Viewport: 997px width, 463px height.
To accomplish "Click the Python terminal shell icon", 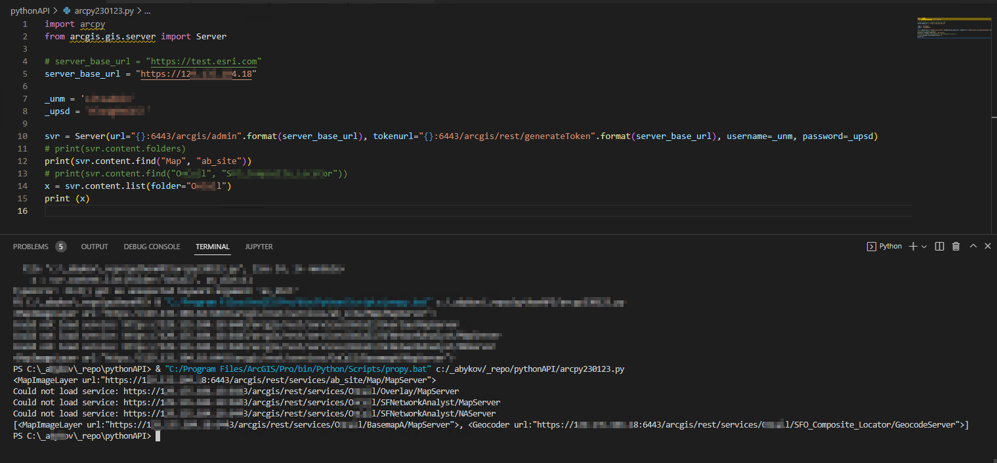I will tap(872, 247).
